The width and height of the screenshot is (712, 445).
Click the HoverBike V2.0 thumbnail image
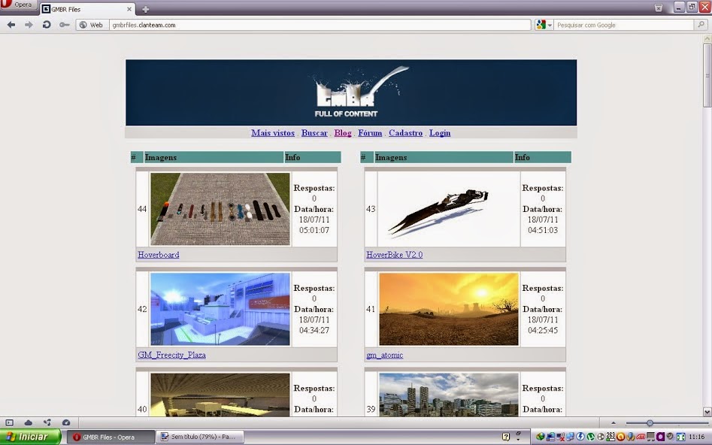(448, 209)
